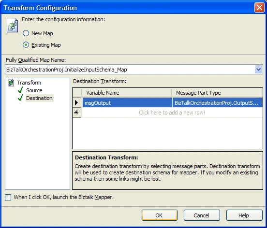The height and width of the screenshot is (228, 267).
Task: Click the OK button
Action: [x=160, y=215]
